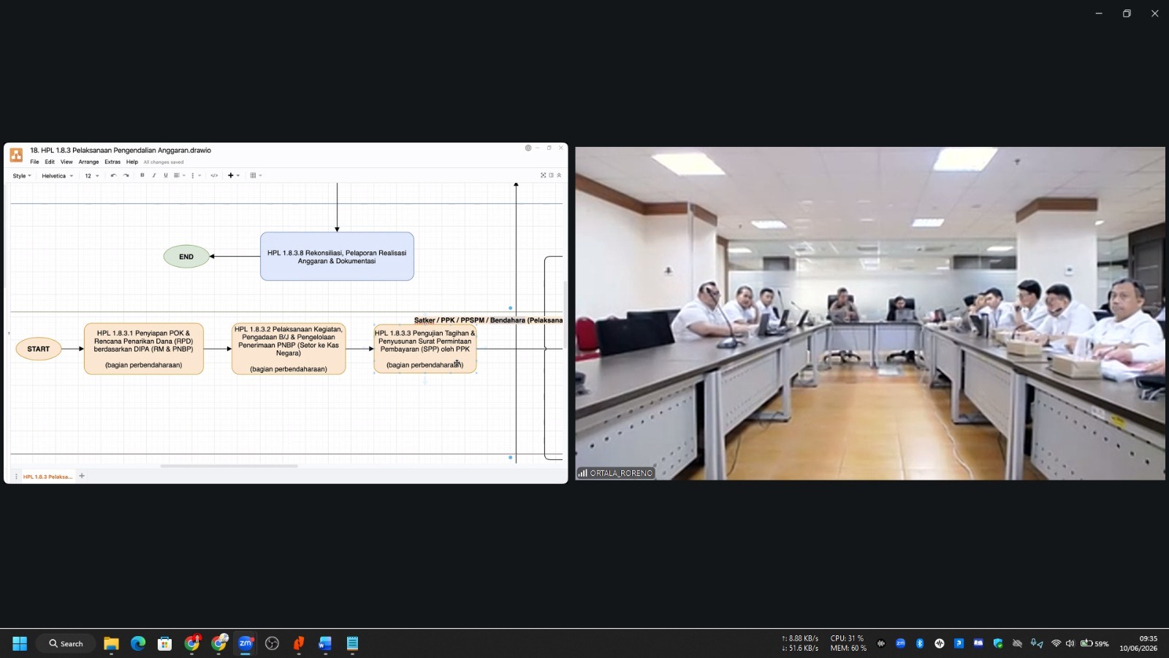This screenshot has width=1169, height=658.
Task: Expand the Style dropdown in the toolbar
Action: click(x=22, y=175)
